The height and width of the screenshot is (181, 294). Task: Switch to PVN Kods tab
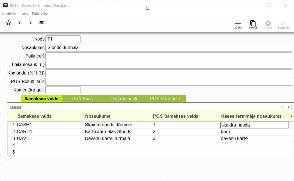pyautogui.click(x=82, y=99)
